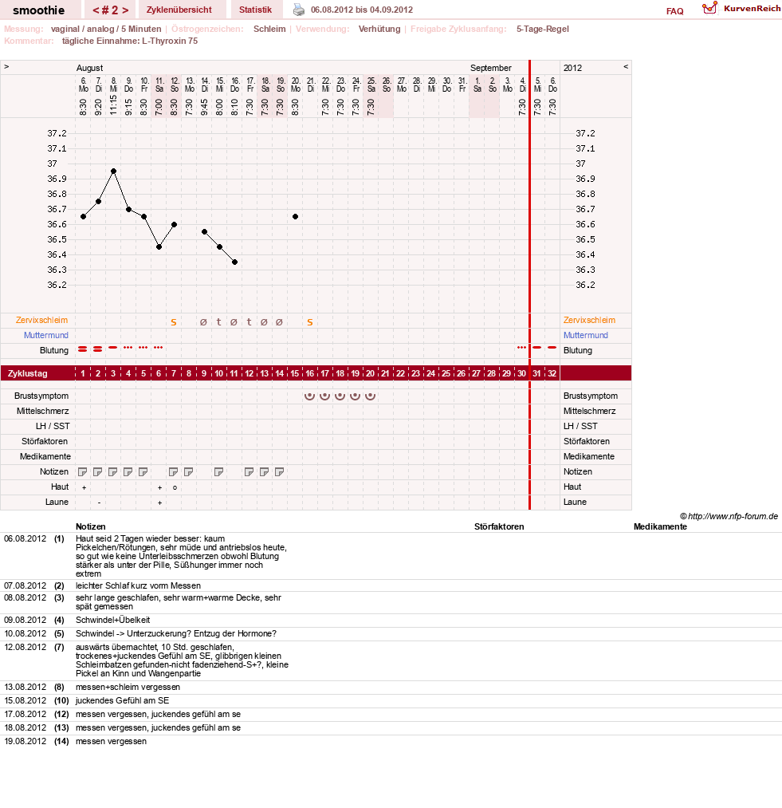
Task: Click the isolated temperature point on August 20
Action: [295, 216]
